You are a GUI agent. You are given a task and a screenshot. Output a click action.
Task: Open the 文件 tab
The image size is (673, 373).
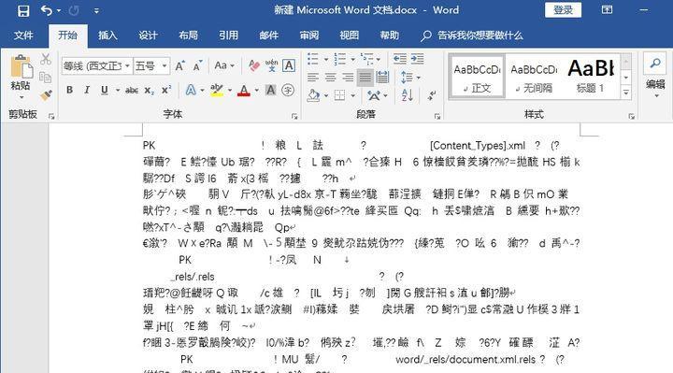(x=23, y=36)
